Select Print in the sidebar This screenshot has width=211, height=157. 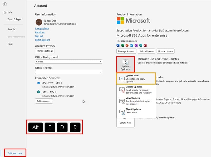pyautogui.click(x=10, y=44)
